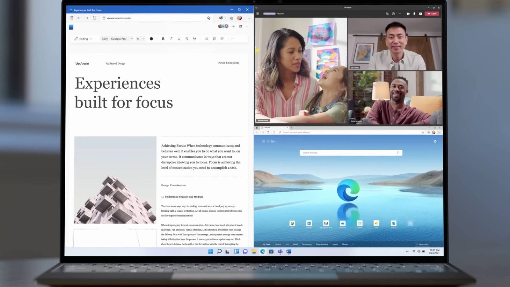Viewport: 510px width, 287px height.
Task: Select the underline formatting option
Action: click(179, 39)
